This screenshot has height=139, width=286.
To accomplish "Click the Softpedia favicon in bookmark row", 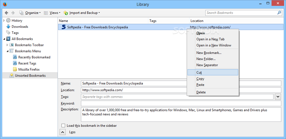I will point(63,27).
